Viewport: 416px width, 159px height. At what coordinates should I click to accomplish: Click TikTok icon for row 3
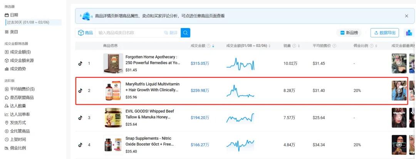pyautogui.click(x=80, y=118)
